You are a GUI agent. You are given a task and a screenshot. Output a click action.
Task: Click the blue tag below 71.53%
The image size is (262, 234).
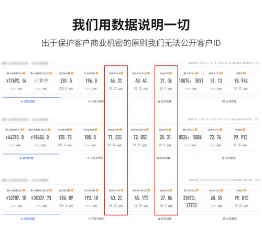pyautogui.click(x=119, y=145)
